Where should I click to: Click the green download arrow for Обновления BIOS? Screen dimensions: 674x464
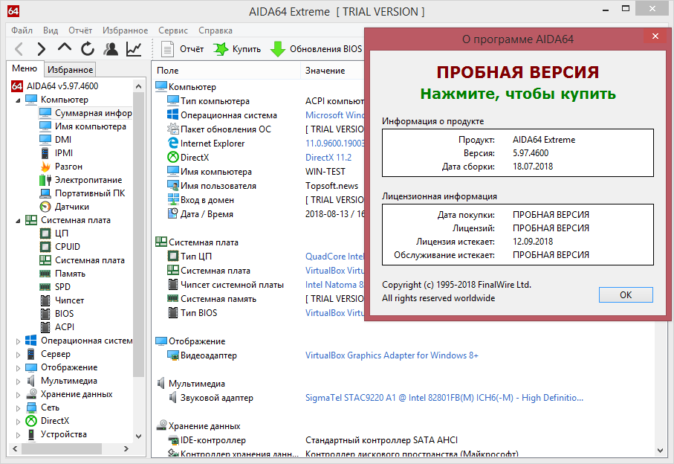[x=278, y=49]
